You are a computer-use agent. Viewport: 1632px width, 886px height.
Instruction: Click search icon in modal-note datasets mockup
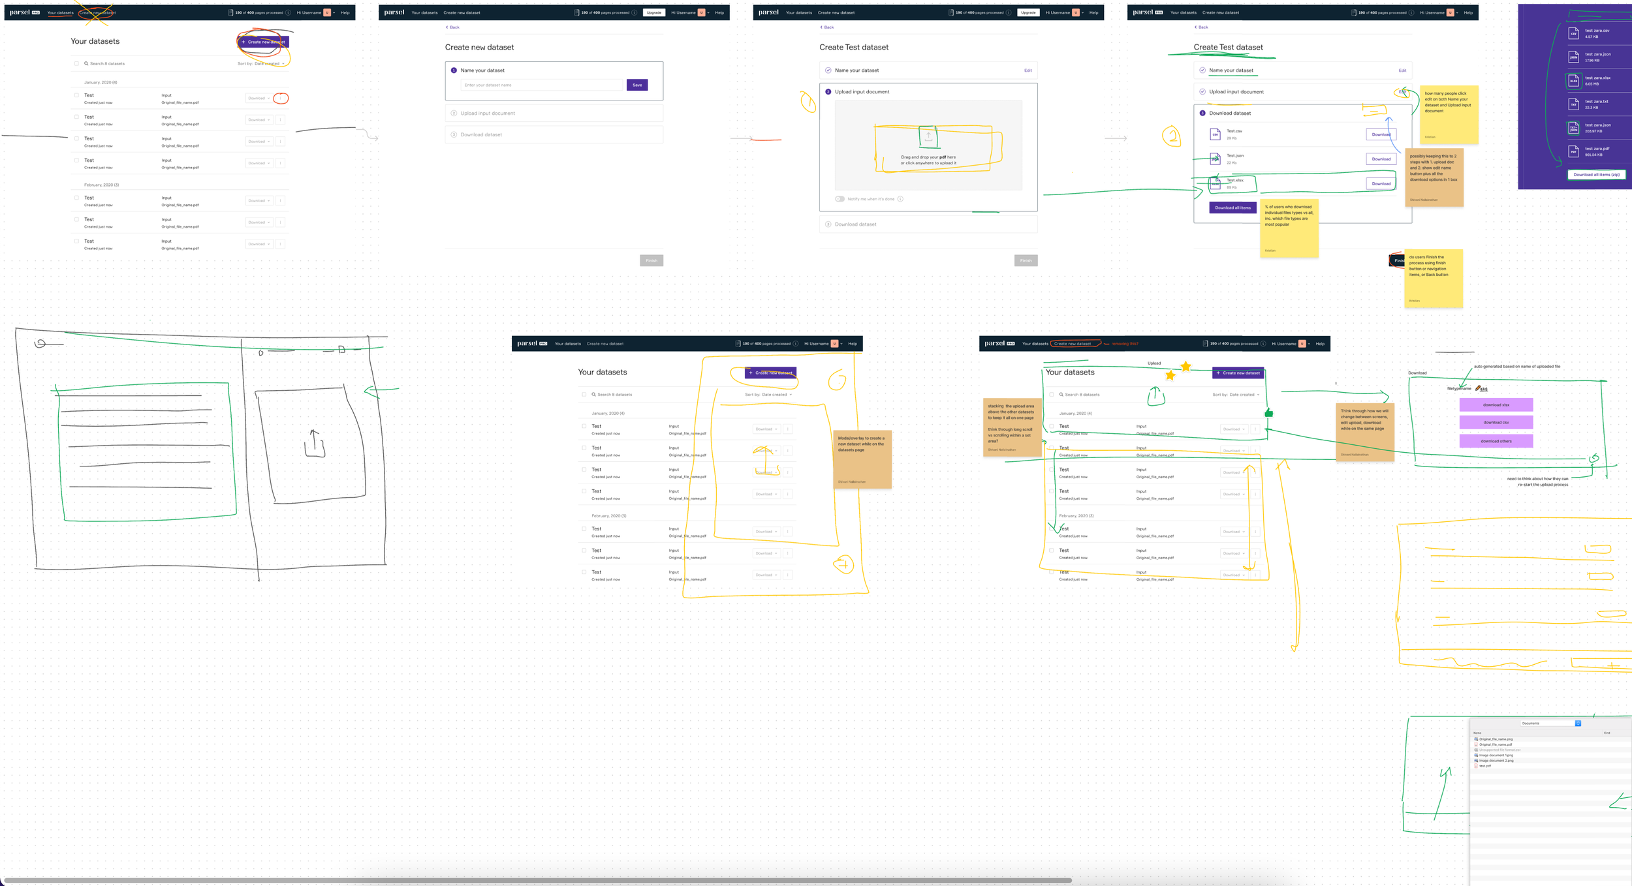pyautogui.click(x=593, y=394)
